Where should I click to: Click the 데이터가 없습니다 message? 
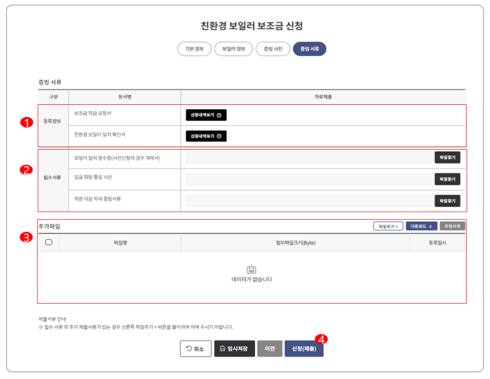pos(251,279)
